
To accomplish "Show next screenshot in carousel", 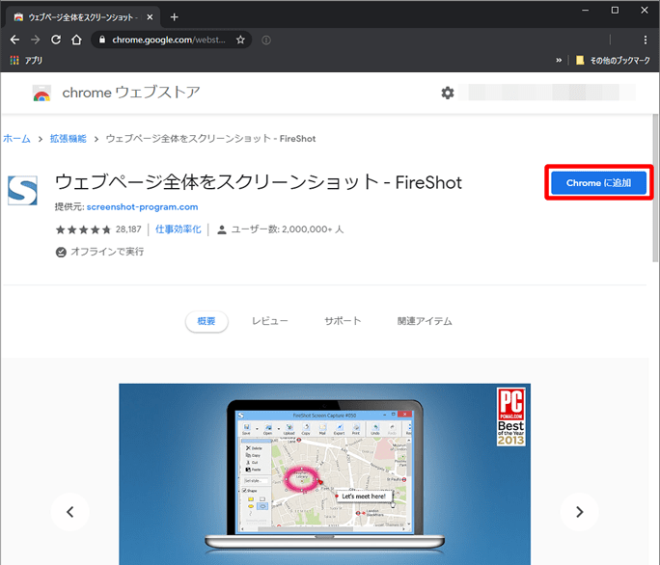I will click(579, 512).
